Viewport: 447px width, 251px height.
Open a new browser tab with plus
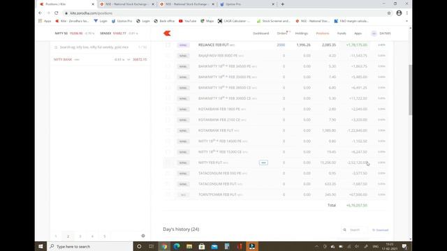[x=282, y=4]
